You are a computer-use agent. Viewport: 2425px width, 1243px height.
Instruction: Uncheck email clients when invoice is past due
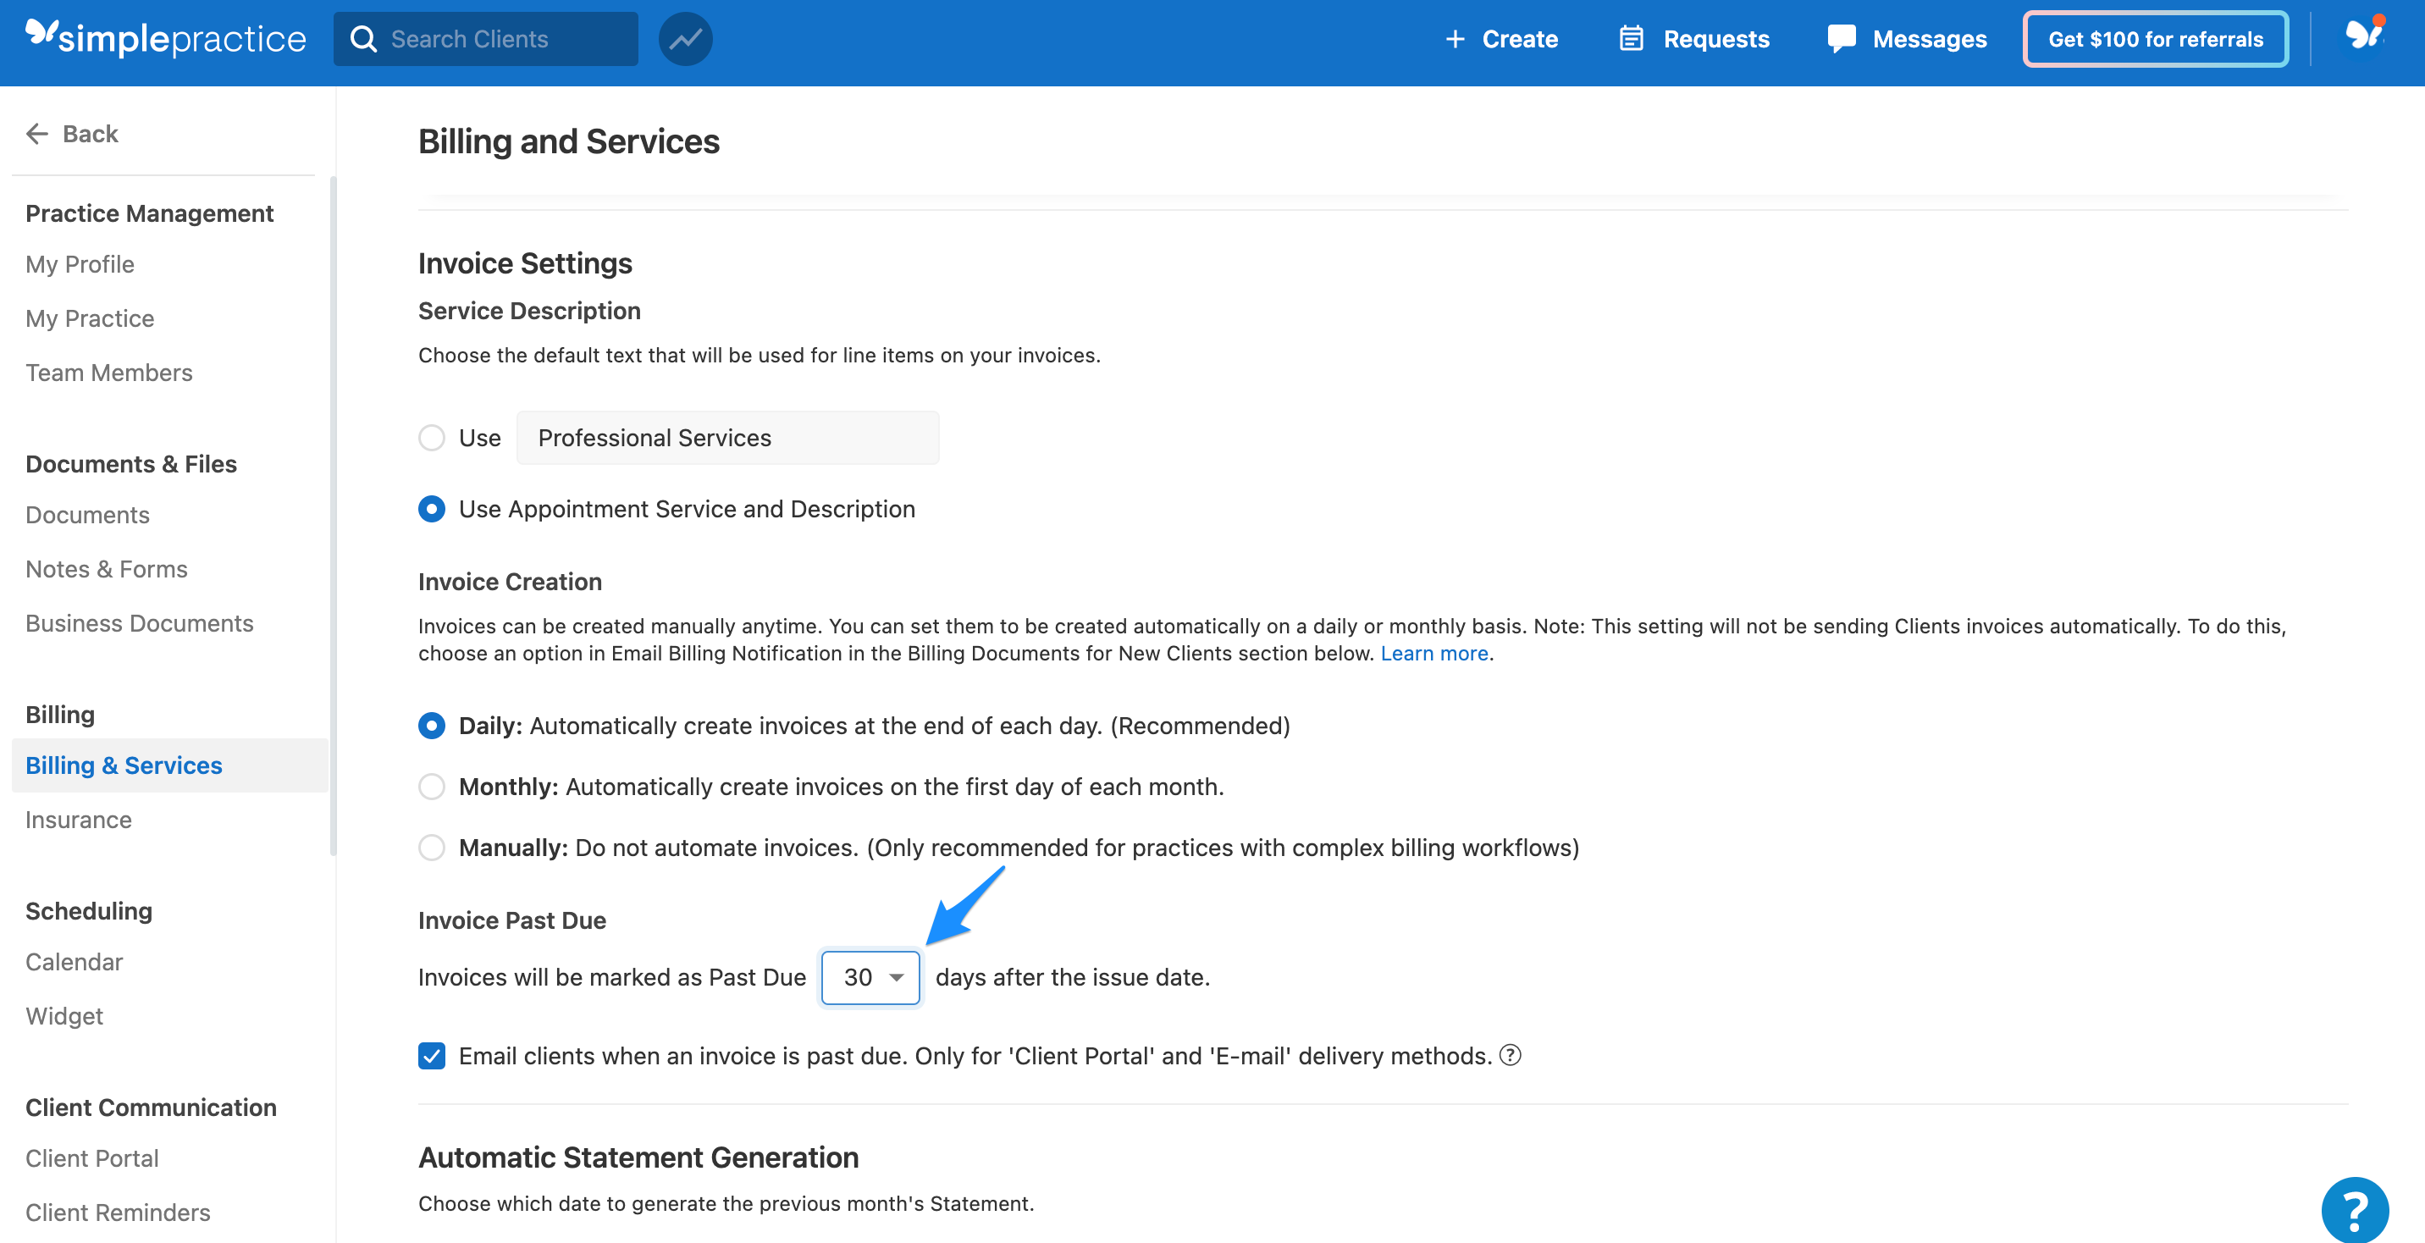(x=431, y=1056)
